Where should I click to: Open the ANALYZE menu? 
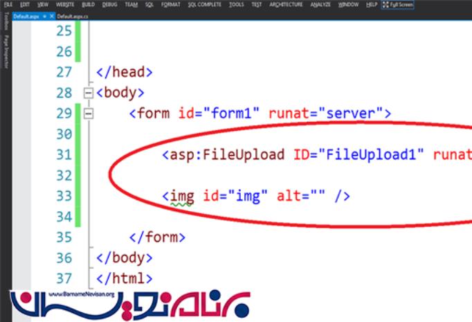point(320,5)
